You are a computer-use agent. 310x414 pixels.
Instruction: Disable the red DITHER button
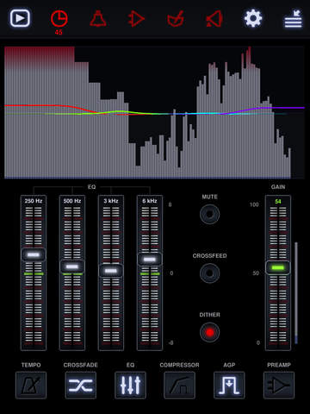(209, 332)
